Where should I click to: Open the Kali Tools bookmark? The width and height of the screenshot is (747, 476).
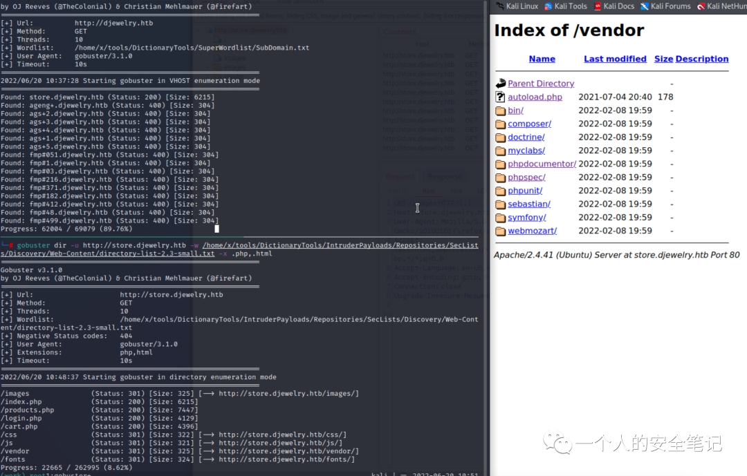[x=570, y=6]
